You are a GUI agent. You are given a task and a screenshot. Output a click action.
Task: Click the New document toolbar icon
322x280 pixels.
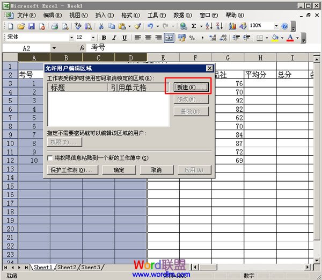pyautogui.click(x=11, y=26)
